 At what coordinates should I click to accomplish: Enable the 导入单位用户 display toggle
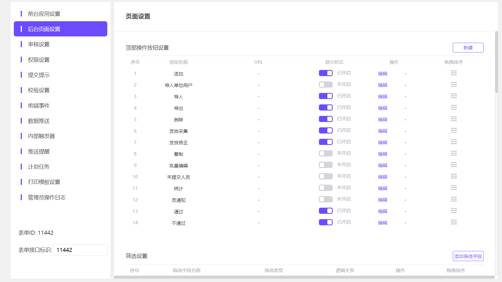click(326, 85)
